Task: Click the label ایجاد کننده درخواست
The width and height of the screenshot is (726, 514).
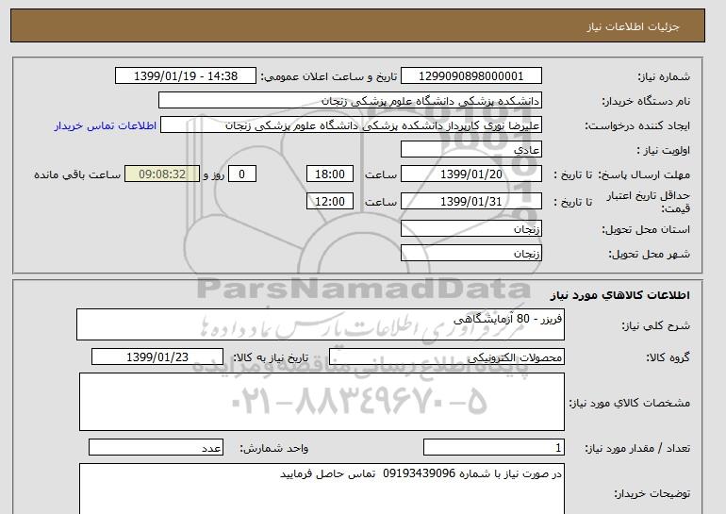Action: tap(637, 125)
